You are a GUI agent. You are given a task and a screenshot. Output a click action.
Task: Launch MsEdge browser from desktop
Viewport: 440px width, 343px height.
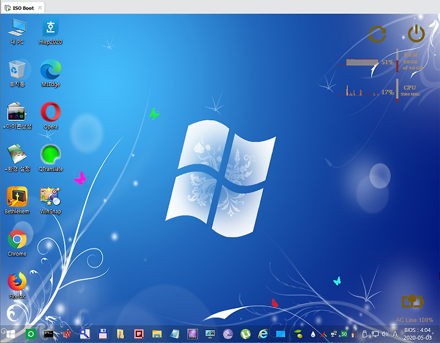pyautogui.click(x=51, y=74)
